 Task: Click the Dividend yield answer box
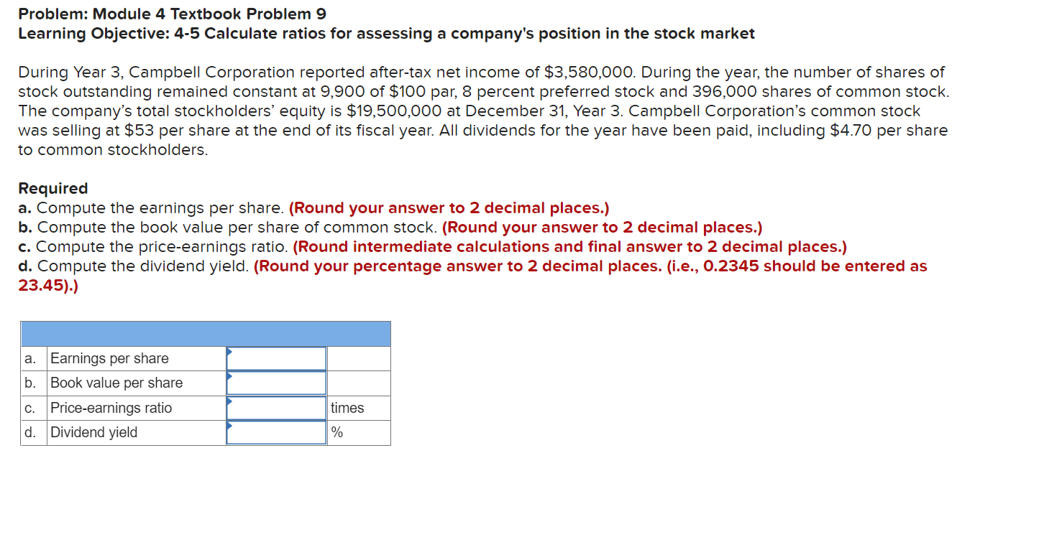click(277, 432)
